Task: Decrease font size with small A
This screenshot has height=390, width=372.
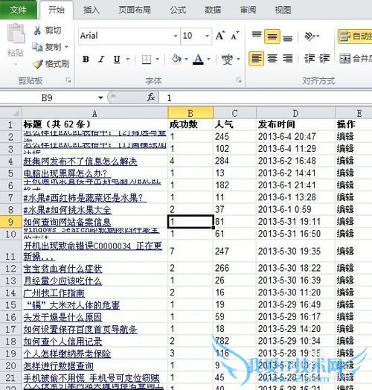Action: [x=235, y=36]
